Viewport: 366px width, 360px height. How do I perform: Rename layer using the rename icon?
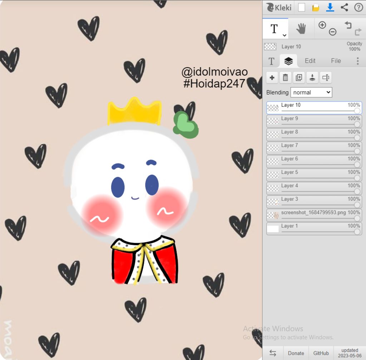pos(325,78)
